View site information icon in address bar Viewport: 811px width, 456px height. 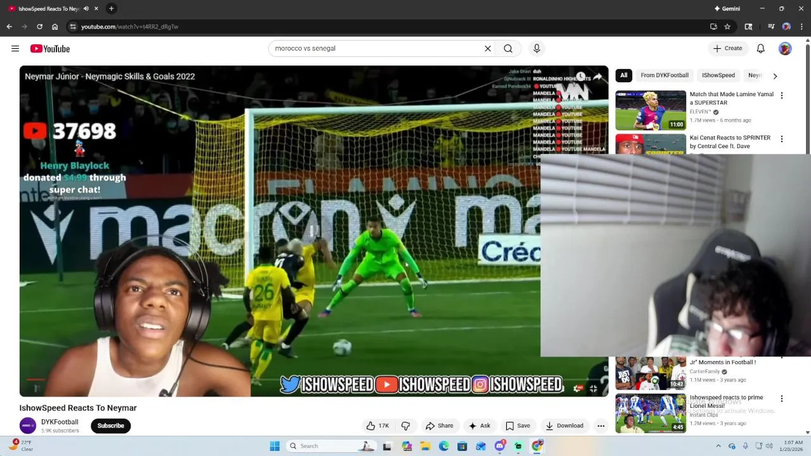click(x=73, y=27)
